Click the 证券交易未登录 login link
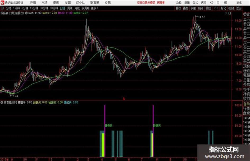 (x=146, y=3)
